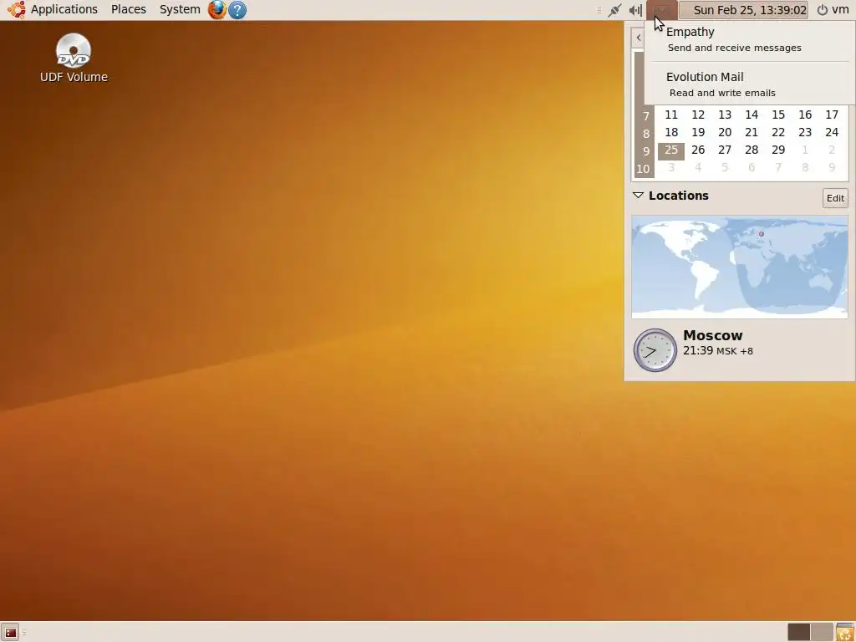Toggle the messaging envelope indicator
Screen dimensions: 856x642
coord(662,10)
